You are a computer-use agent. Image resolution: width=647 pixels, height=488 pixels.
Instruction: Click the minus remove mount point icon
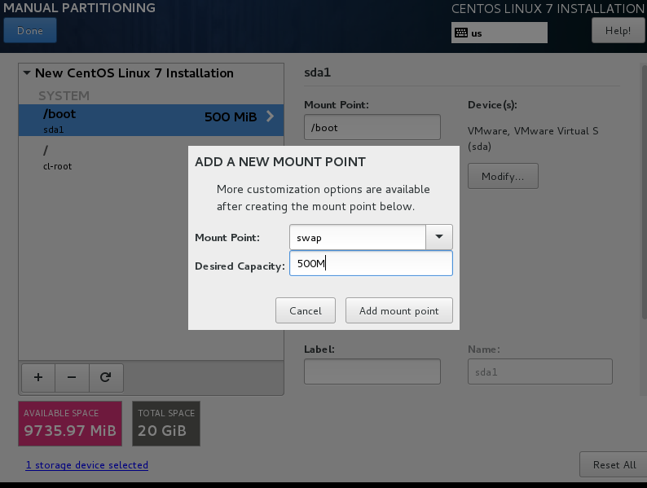pyautogui.click(x=72, y=377)
